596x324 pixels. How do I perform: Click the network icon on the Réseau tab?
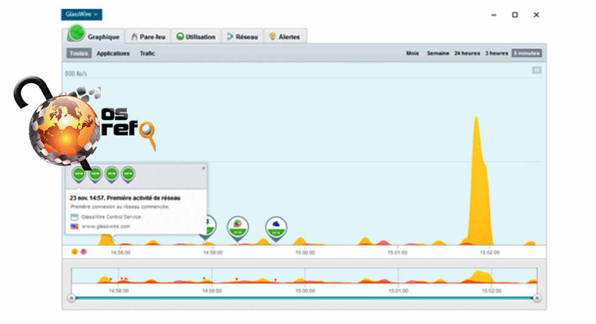230,36
